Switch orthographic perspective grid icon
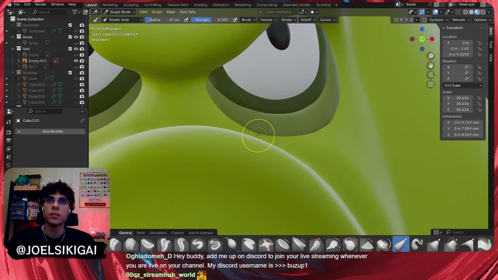This screenshot has height=280, width=498. coord(431,84)
